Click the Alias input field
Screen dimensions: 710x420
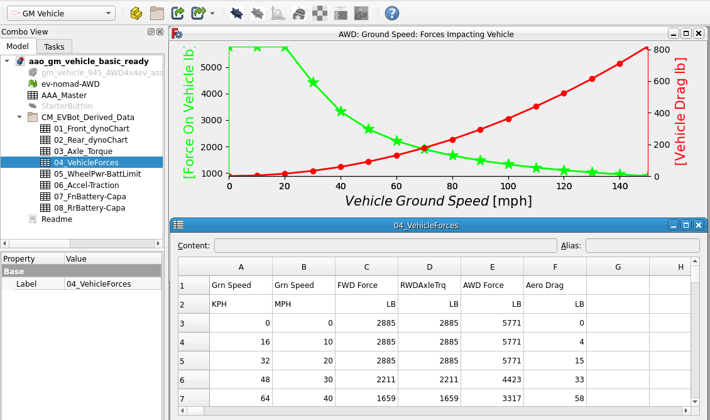click(x=642, y=245)
